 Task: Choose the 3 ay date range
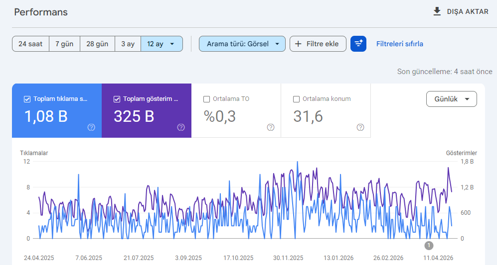[128, 44]
